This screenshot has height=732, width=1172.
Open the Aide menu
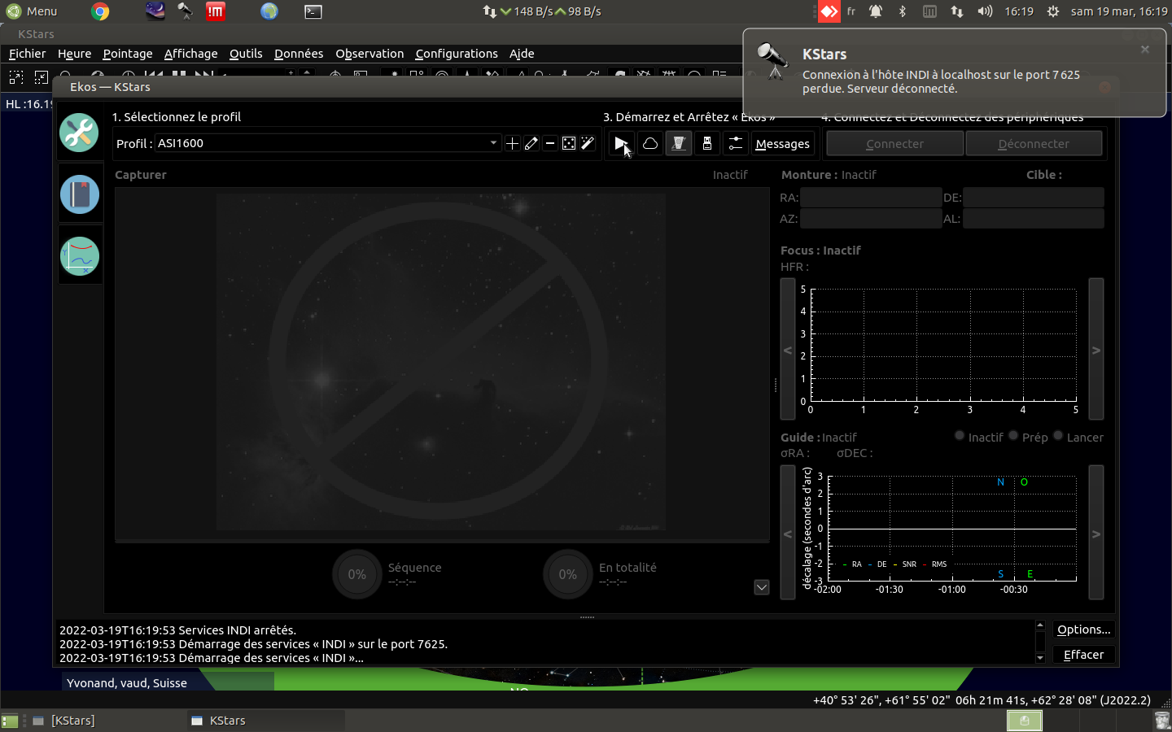click(x=522, y=54)
